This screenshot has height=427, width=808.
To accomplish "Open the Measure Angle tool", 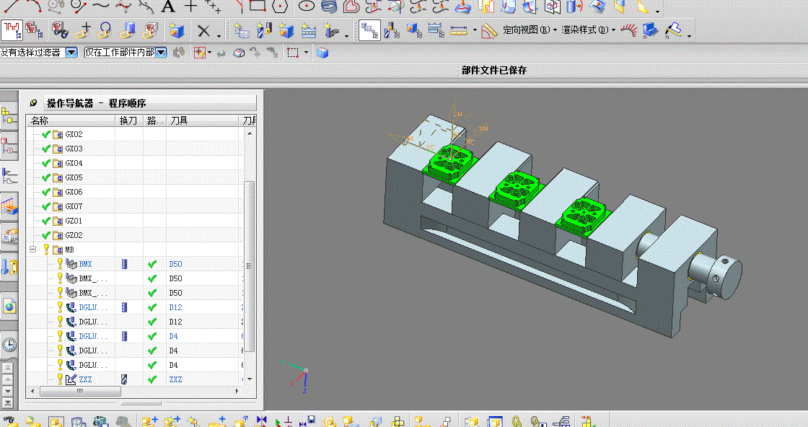I will point(489,31).
